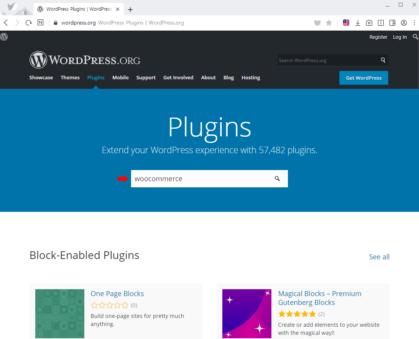Click the browser address bar URL
This screenshot has height=339, width=419.
pos(78,23)
